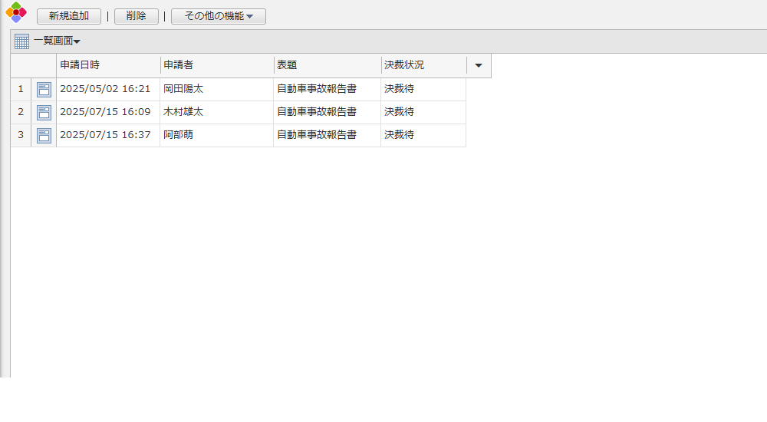Click the grid list view icon
This screenshot has height=422, width=767.
point(21,41)
